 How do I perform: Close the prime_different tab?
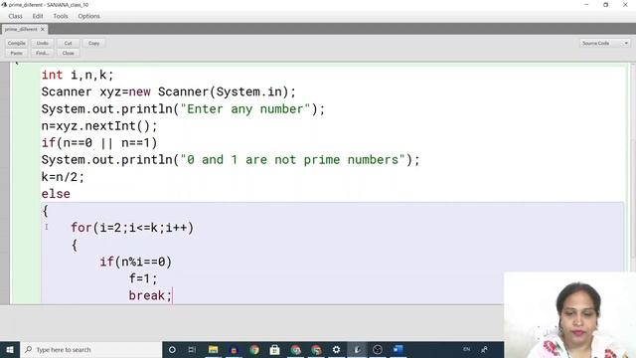pyautogui.click(x=43, y=29)
